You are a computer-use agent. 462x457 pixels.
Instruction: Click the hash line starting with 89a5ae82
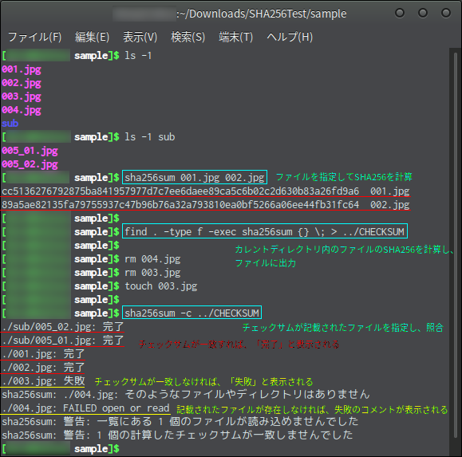206,205
